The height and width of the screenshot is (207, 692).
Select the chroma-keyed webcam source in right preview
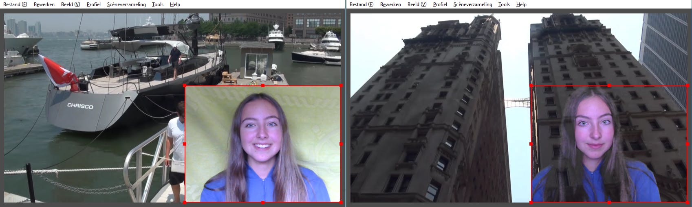coord(609,144)
